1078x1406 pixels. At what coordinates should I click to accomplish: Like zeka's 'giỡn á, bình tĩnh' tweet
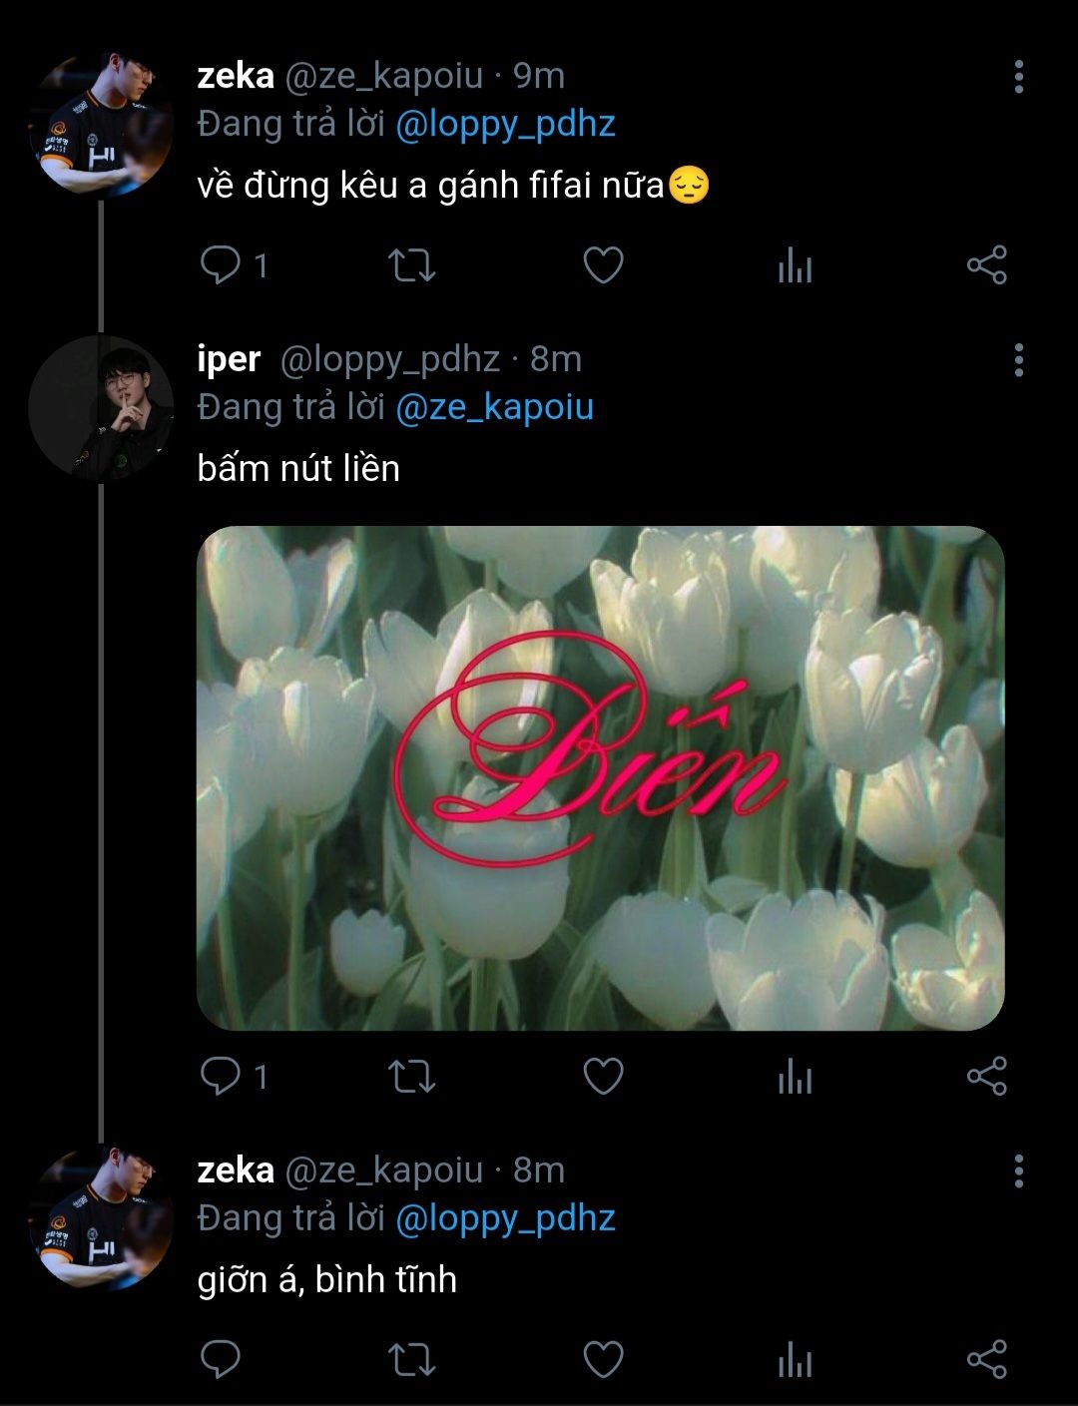click(x=603, y=1359)
